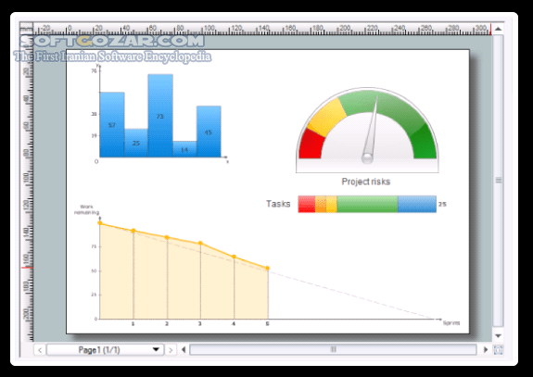Click the burndown starting point on Y axis
Viewport: 533px width, 377px height.
tap(100, 223)
